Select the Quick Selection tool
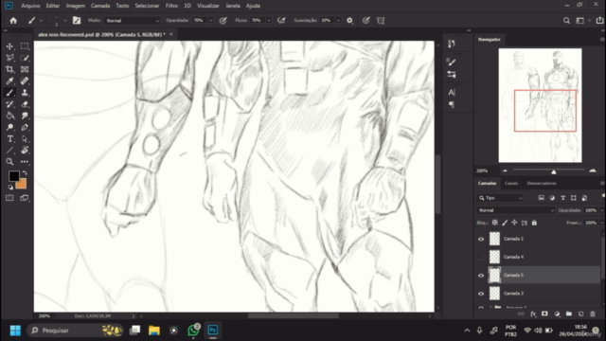 click(25, 58)
